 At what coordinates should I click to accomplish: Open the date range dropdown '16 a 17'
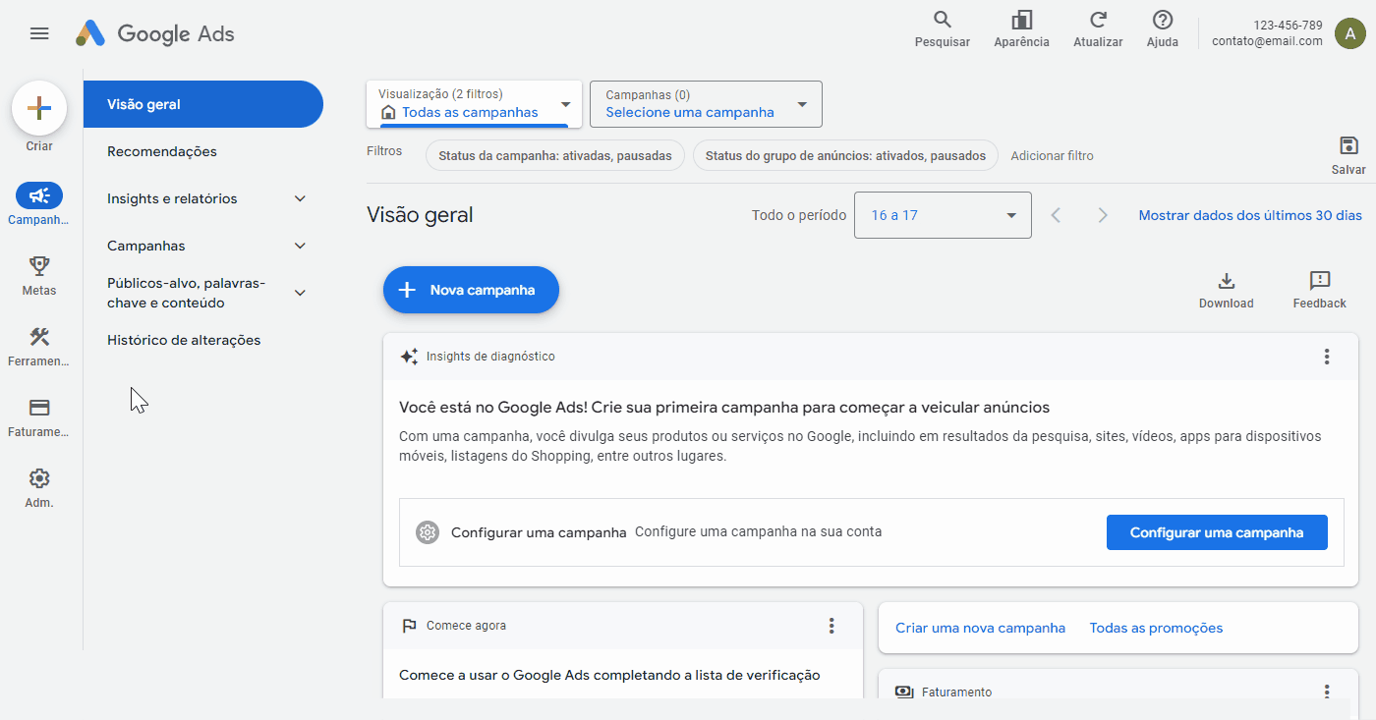(x=943, y=215)
